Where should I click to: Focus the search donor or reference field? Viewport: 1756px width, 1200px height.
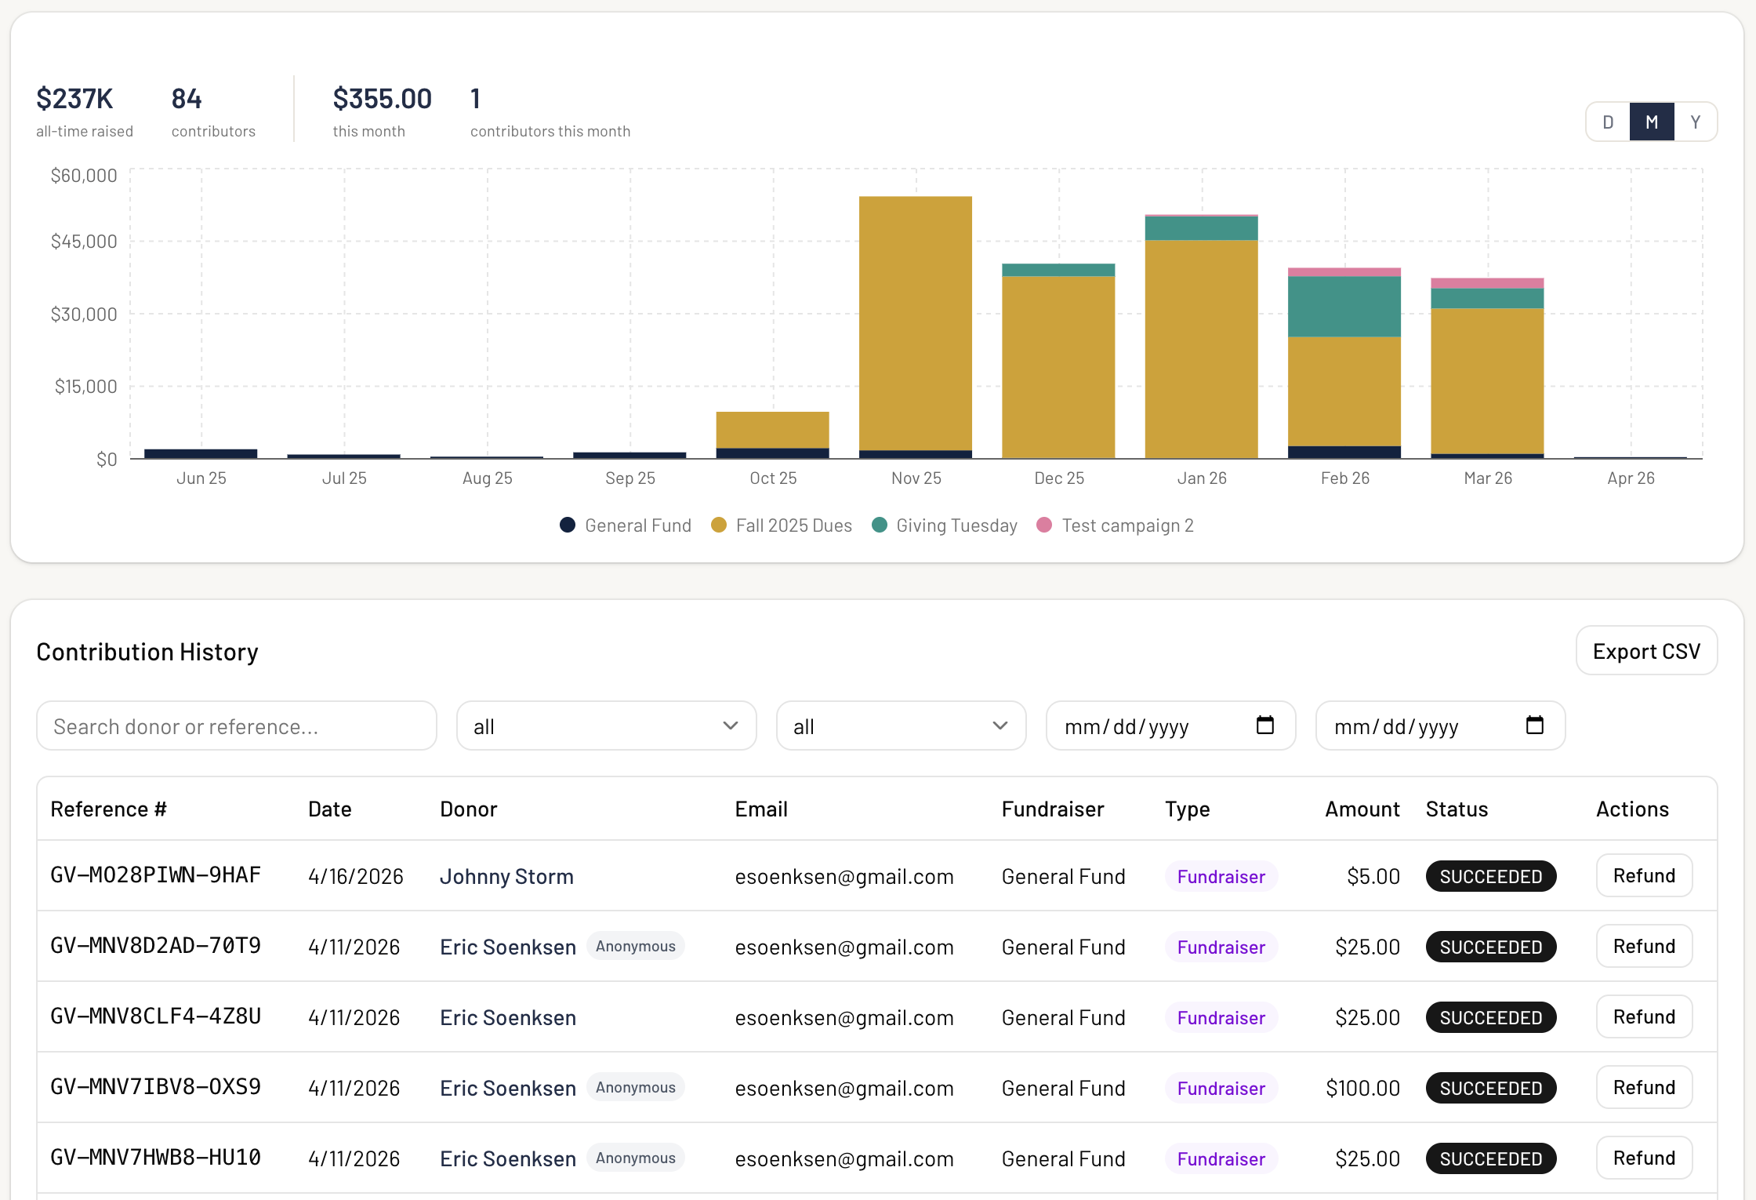[x=236, y=726]
